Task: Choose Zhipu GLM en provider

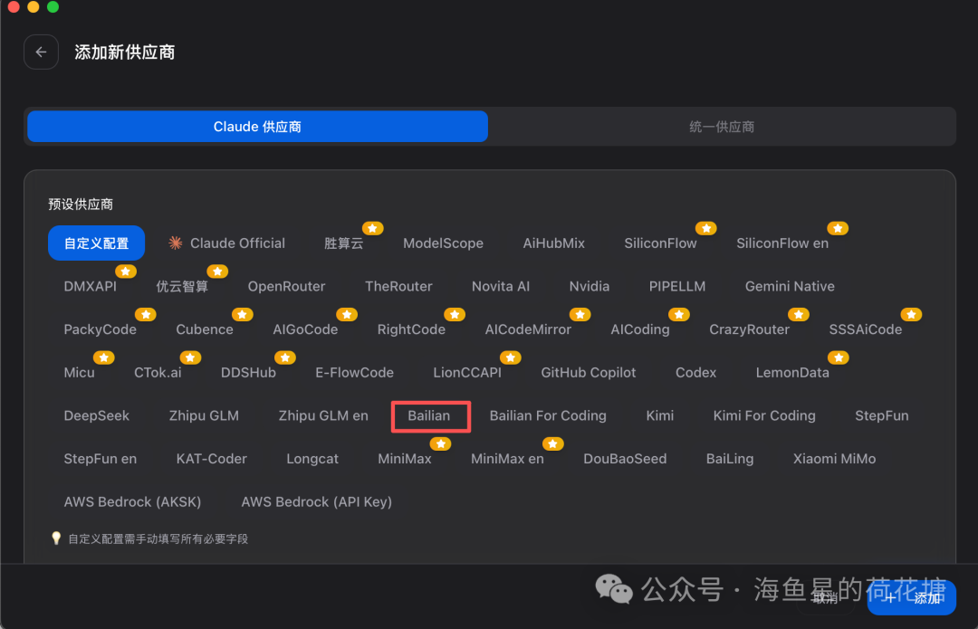Action: tap(323, 415)
